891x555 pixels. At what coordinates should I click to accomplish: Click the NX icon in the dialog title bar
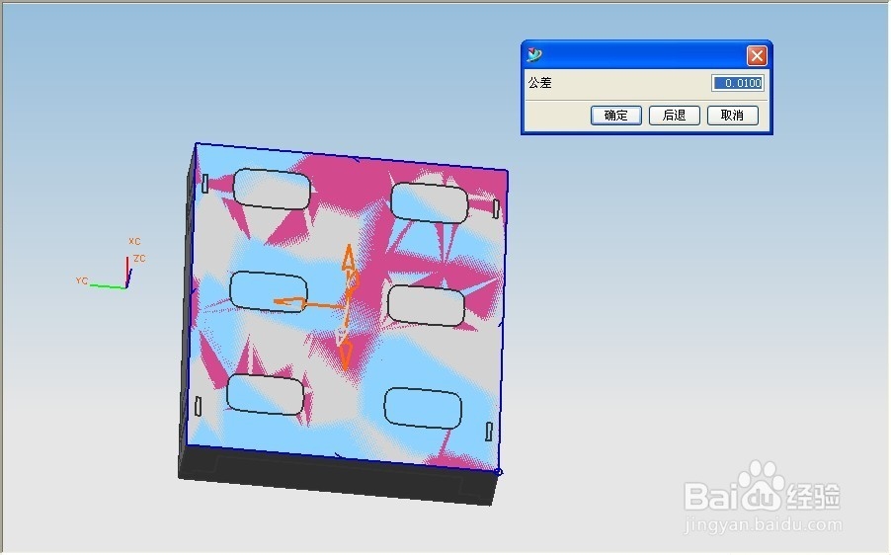[x=534, y=55]
